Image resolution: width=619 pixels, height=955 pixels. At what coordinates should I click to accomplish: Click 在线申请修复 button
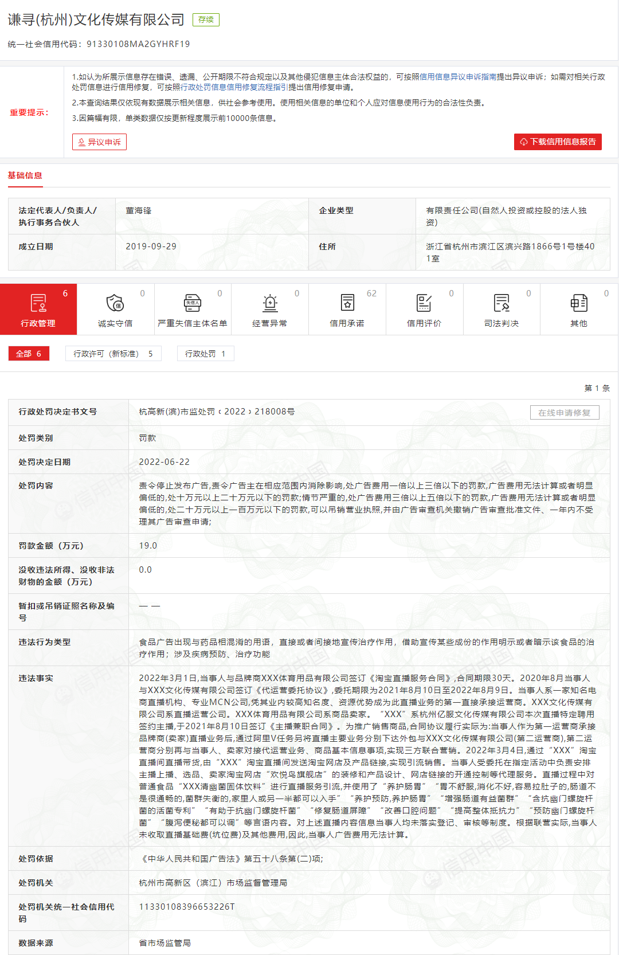565,412
